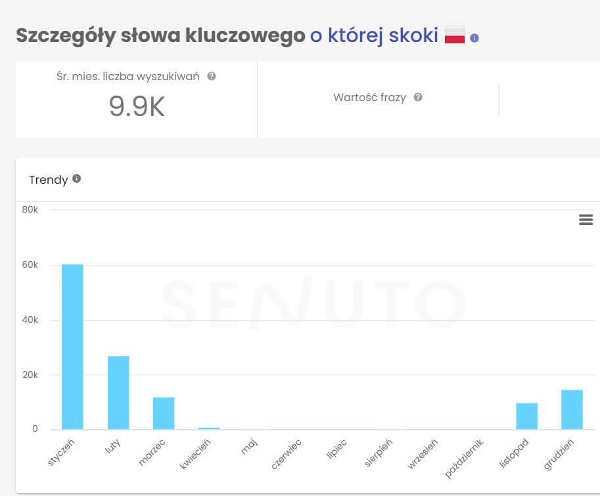The height and width of the screenshot is (496, 600).
Task: Click the 9.9K monthly searches value
Action: point(136,106)
